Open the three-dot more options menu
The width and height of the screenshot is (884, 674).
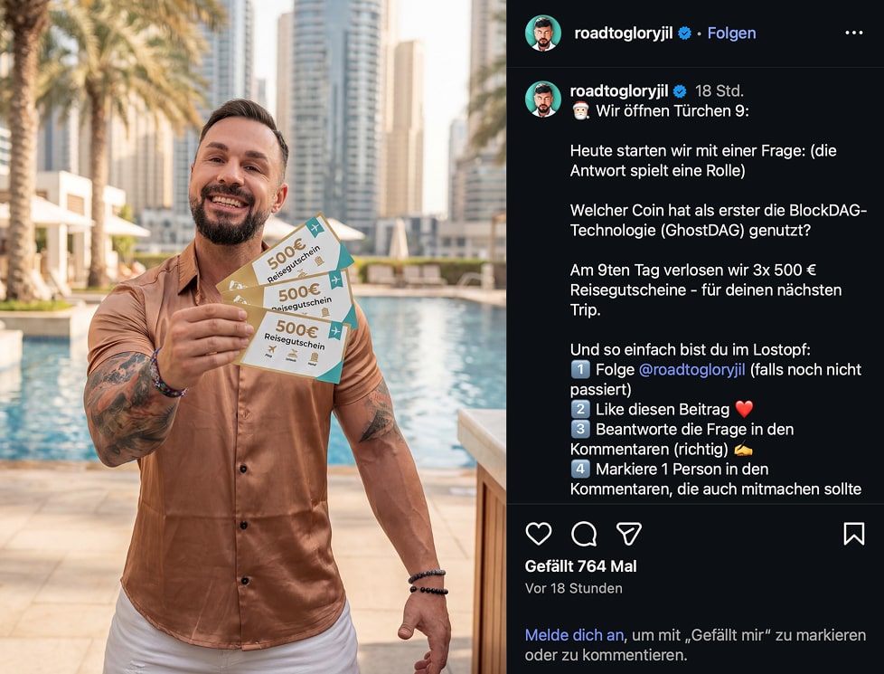pyautogui.click(x=853, y=33)
